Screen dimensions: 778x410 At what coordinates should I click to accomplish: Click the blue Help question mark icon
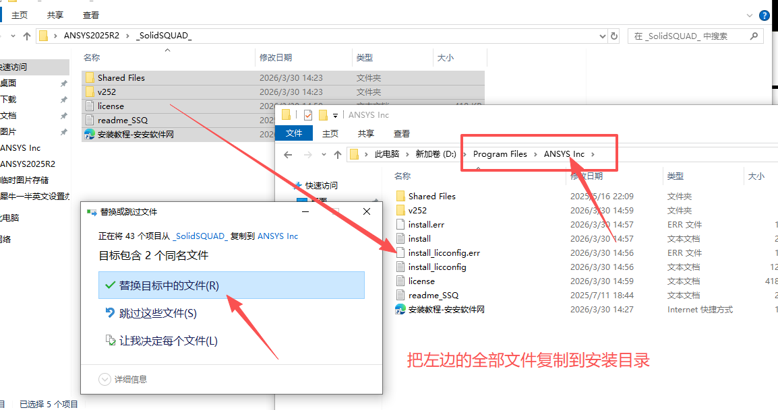(764, 15)
